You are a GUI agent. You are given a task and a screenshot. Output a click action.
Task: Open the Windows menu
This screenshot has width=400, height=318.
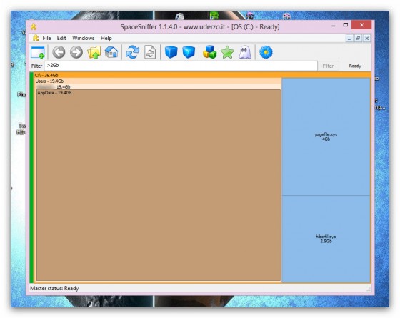pyautogui.click(x=83, y=38)
